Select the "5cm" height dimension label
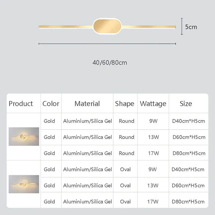Image resolution: width=215 pixels, height=215 pixels. pos(191,27)
